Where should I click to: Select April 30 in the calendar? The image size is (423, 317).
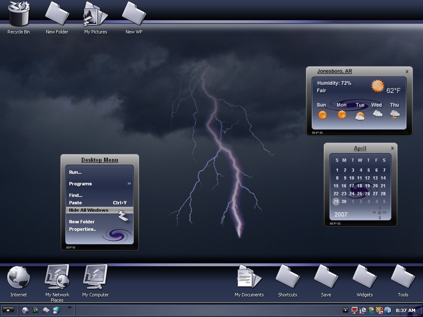(x=344, y=201)
